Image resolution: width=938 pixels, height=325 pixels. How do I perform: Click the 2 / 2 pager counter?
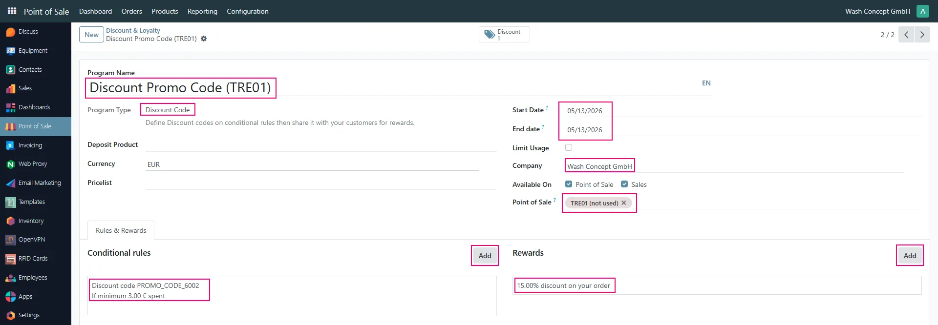[x=887, y=35]
